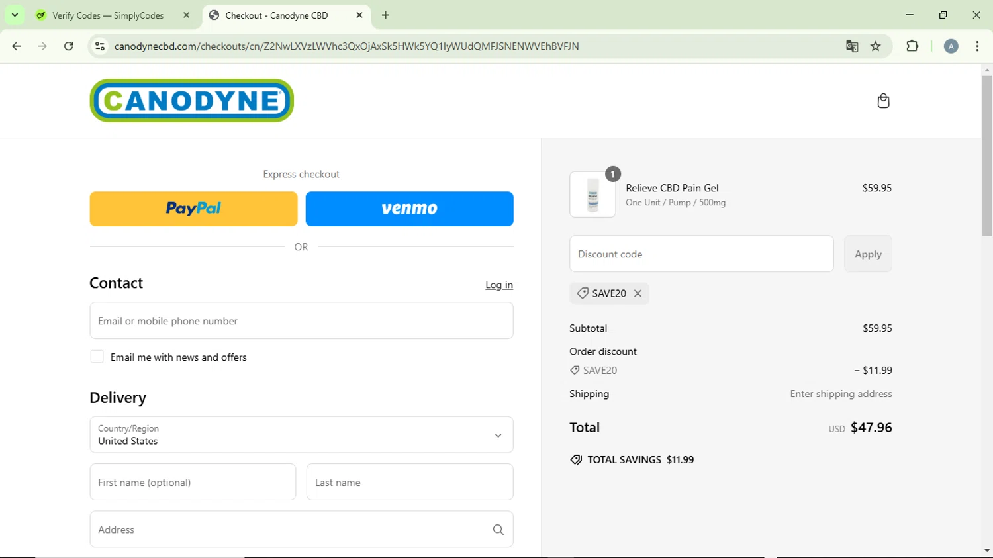993x558 pixels.
Task: Select the Subtotal amount $59.95
Action: click(x=876, y=328)
